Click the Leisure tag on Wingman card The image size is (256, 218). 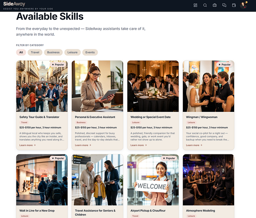click(191, 122)
